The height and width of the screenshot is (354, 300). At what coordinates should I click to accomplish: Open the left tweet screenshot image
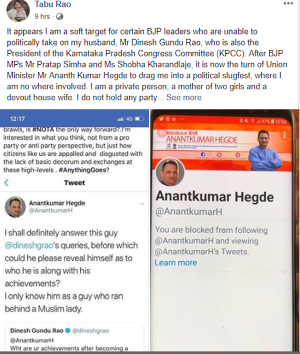tap(74, 231)
